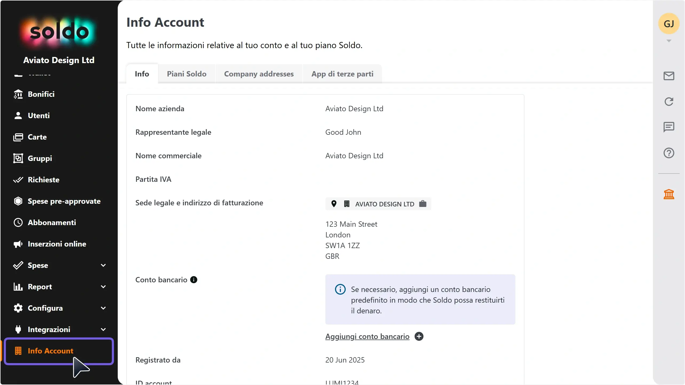Open the help question mark icon
Viewport: 685px width, 385px height.
click(x=669, y=153)
